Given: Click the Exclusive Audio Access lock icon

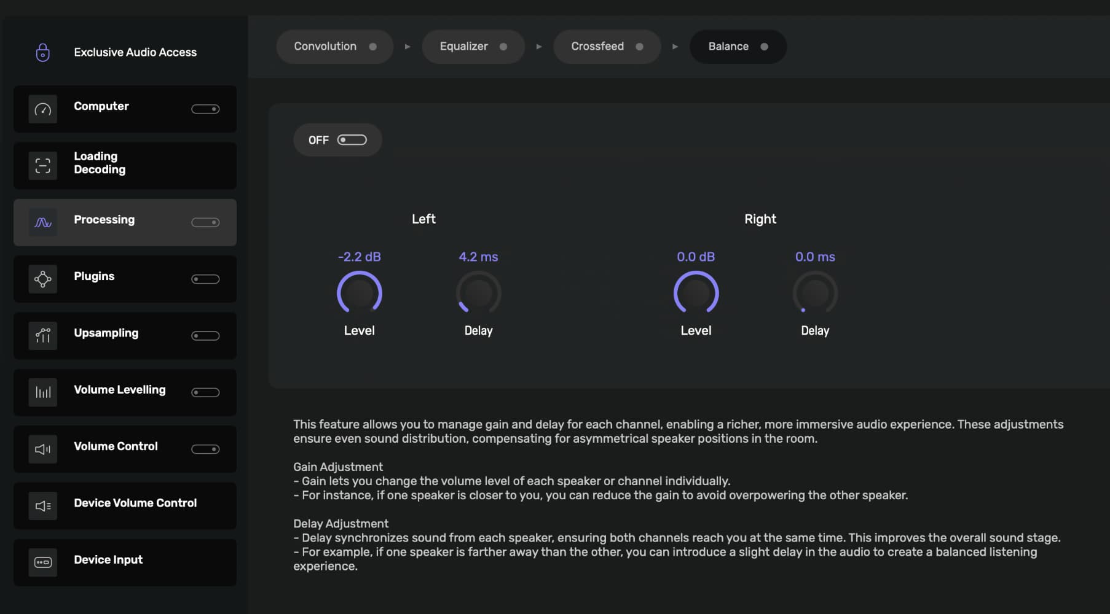Looking at the screenshot, I should pyautogui.click(x=42, y=52).
